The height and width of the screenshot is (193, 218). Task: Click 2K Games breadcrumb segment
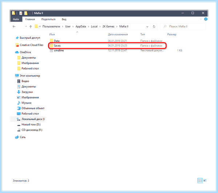click(108, 26)
